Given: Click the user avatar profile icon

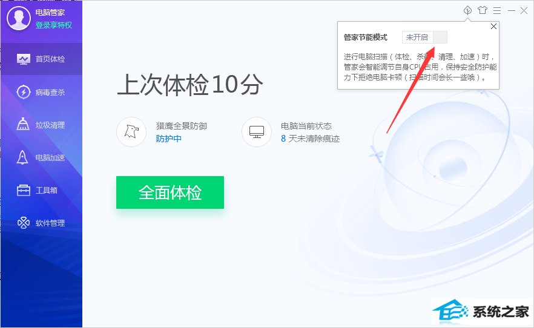Looking at the screenshot, I should pyautogui.click(x=19, y=18).
